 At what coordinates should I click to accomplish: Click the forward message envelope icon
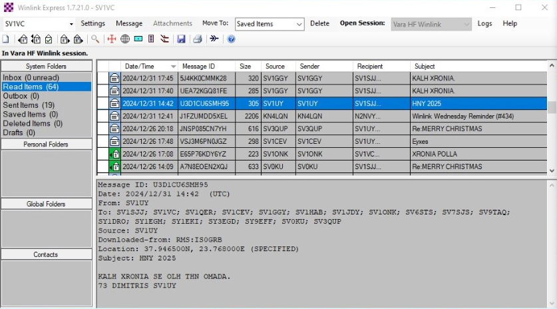[x=65, y=39]
